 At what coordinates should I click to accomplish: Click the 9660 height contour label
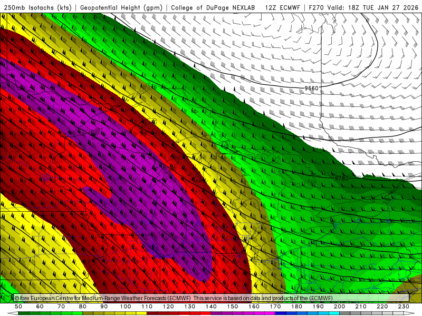click(311, 88)
